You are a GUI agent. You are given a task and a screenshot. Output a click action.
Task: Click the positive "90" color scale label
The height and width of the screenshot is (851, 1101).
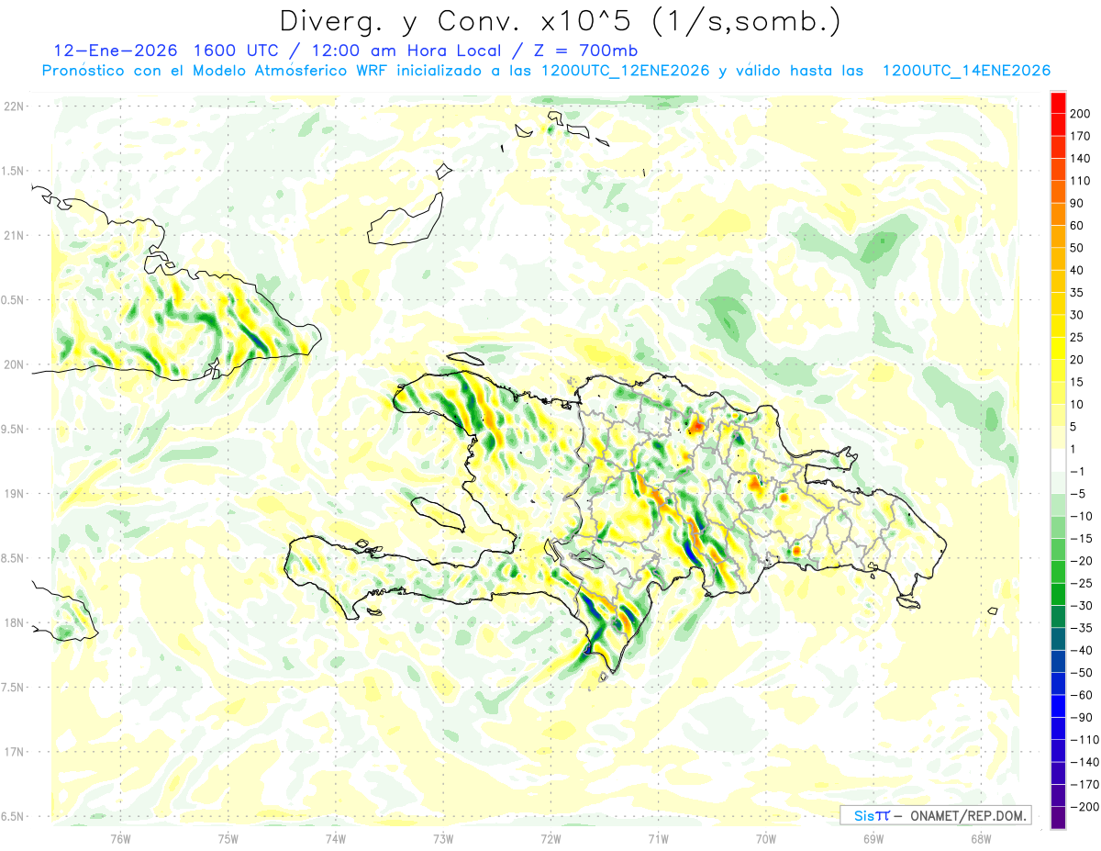[1077, 204]
